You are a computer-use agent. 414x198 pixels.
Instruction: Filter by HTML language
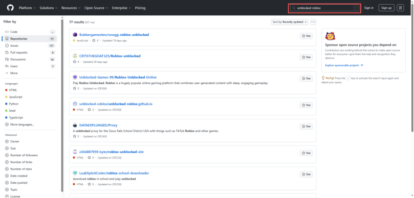(x=11, y=90)
